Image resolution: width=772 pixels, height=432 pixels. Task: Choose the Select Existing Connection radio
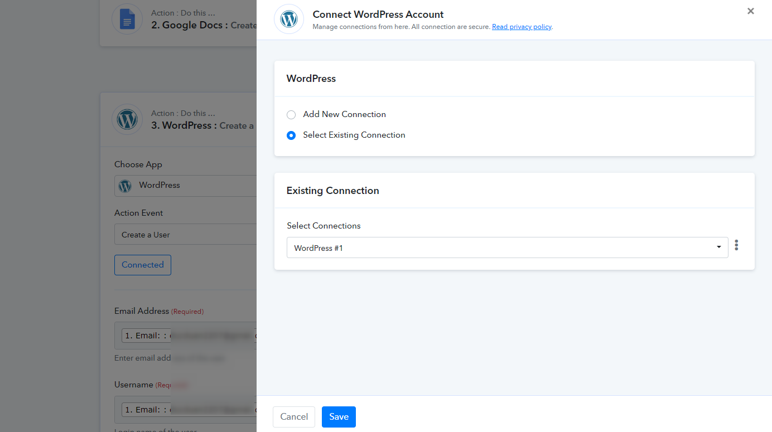291,135
